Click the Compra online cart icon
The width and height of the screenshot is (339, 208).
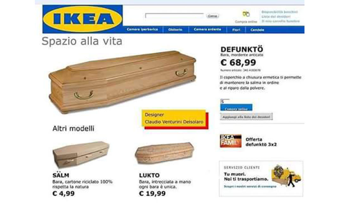click(246, 14)
